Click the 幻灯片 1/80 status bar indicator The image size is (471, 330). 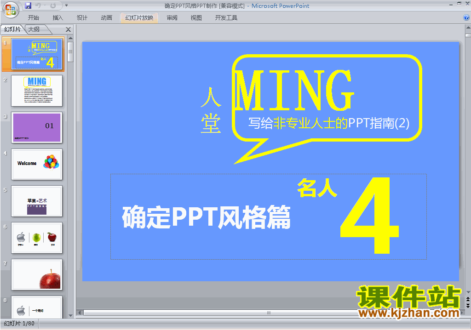(x=19, y=324)
